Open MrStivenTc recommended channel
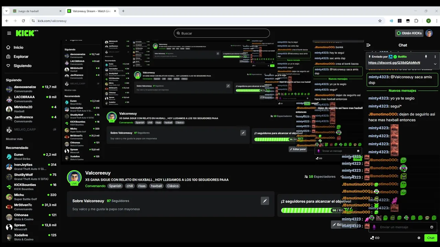The height and width of the screenshot is (247, 440). pos(31,207)
